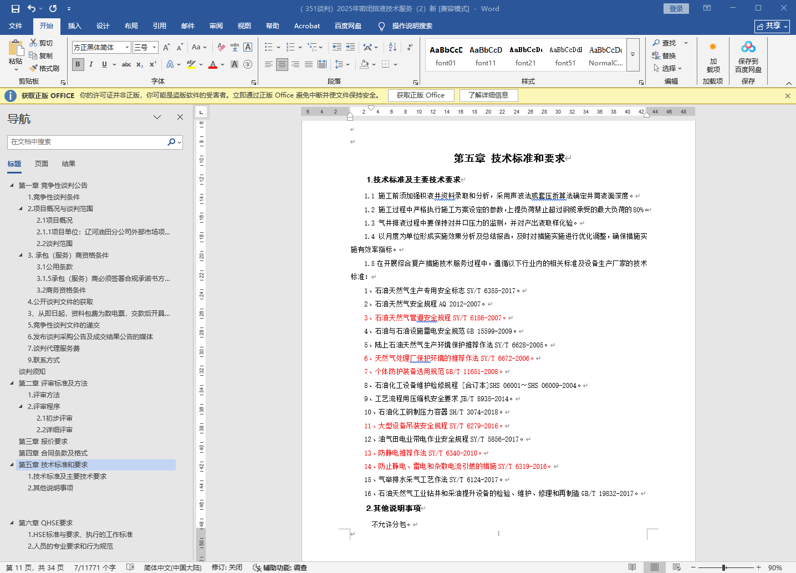Click the Cut scissors icon
Screen dimensions: 796x573
point(33,43)
